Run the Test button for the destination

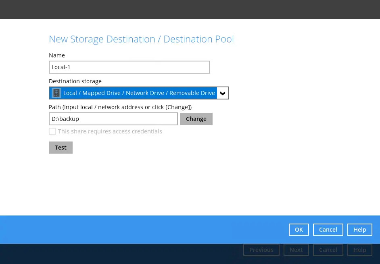coord(61,148)
